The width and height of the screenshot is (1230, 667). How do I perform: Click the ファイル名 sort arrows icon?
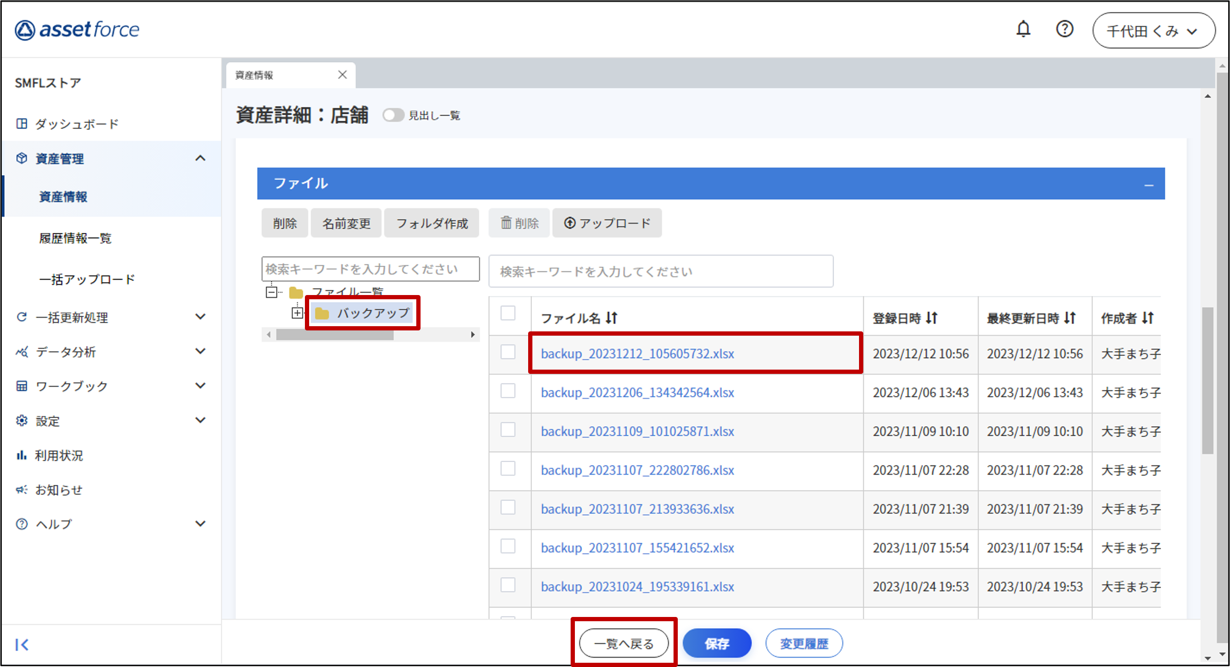tap(612, 318)
